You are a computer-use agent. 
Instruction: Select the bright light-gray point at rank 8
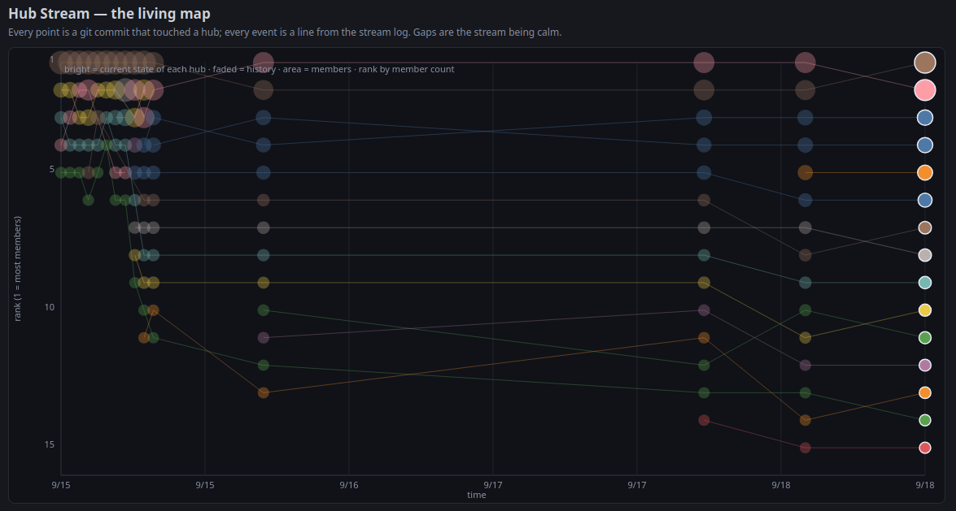925,255
